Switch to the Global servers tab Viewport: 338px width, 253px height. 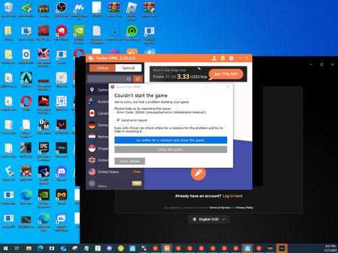102,68
